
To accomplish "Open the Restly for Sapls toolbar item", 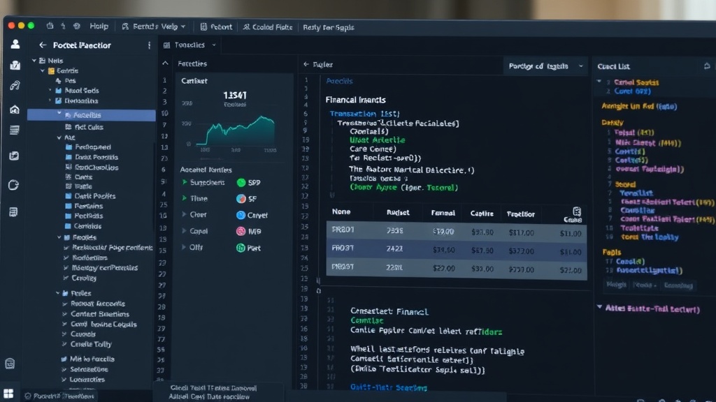I will (x=329, y=27).
